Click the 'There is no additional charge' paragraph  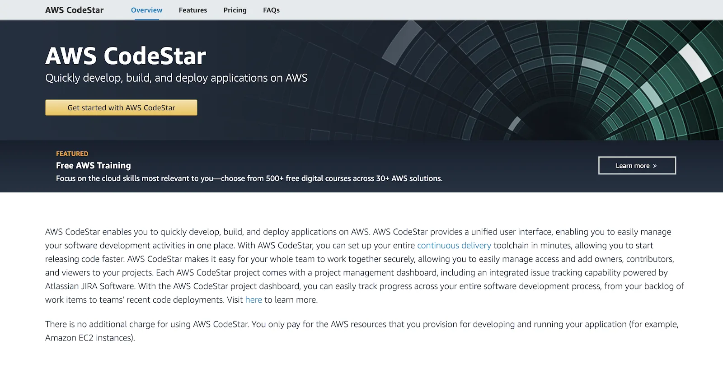click(361, 331)
